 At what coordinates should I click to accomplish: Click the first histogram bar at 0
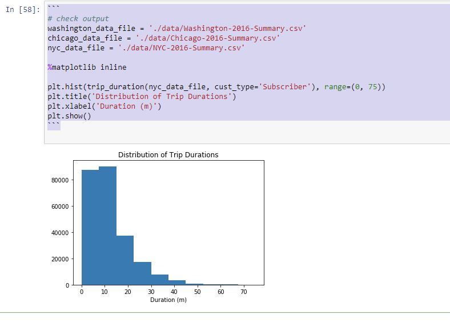pyautogui.click(x=90, y=228)
